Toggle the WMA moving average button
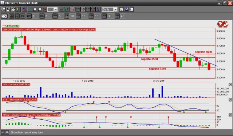233x136 pixels. (29, 16)
